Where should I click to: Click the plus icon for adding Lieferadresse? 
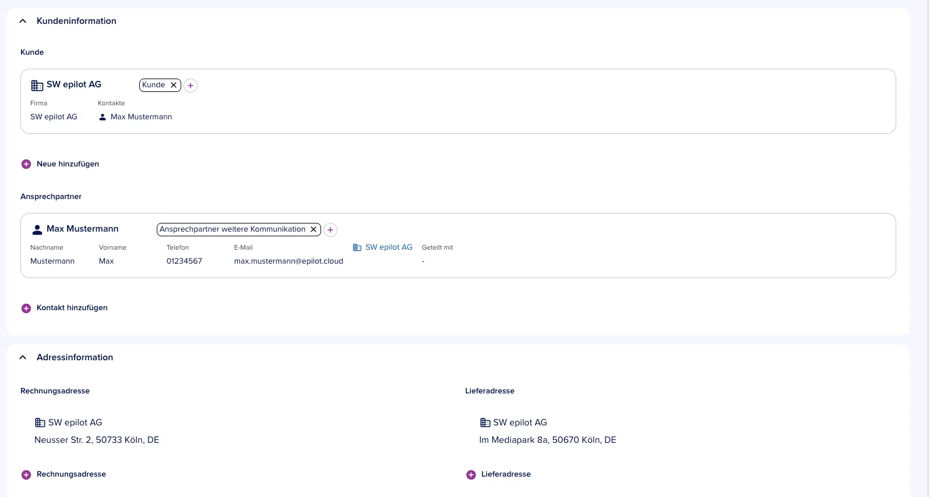click(x=471, y=475)
